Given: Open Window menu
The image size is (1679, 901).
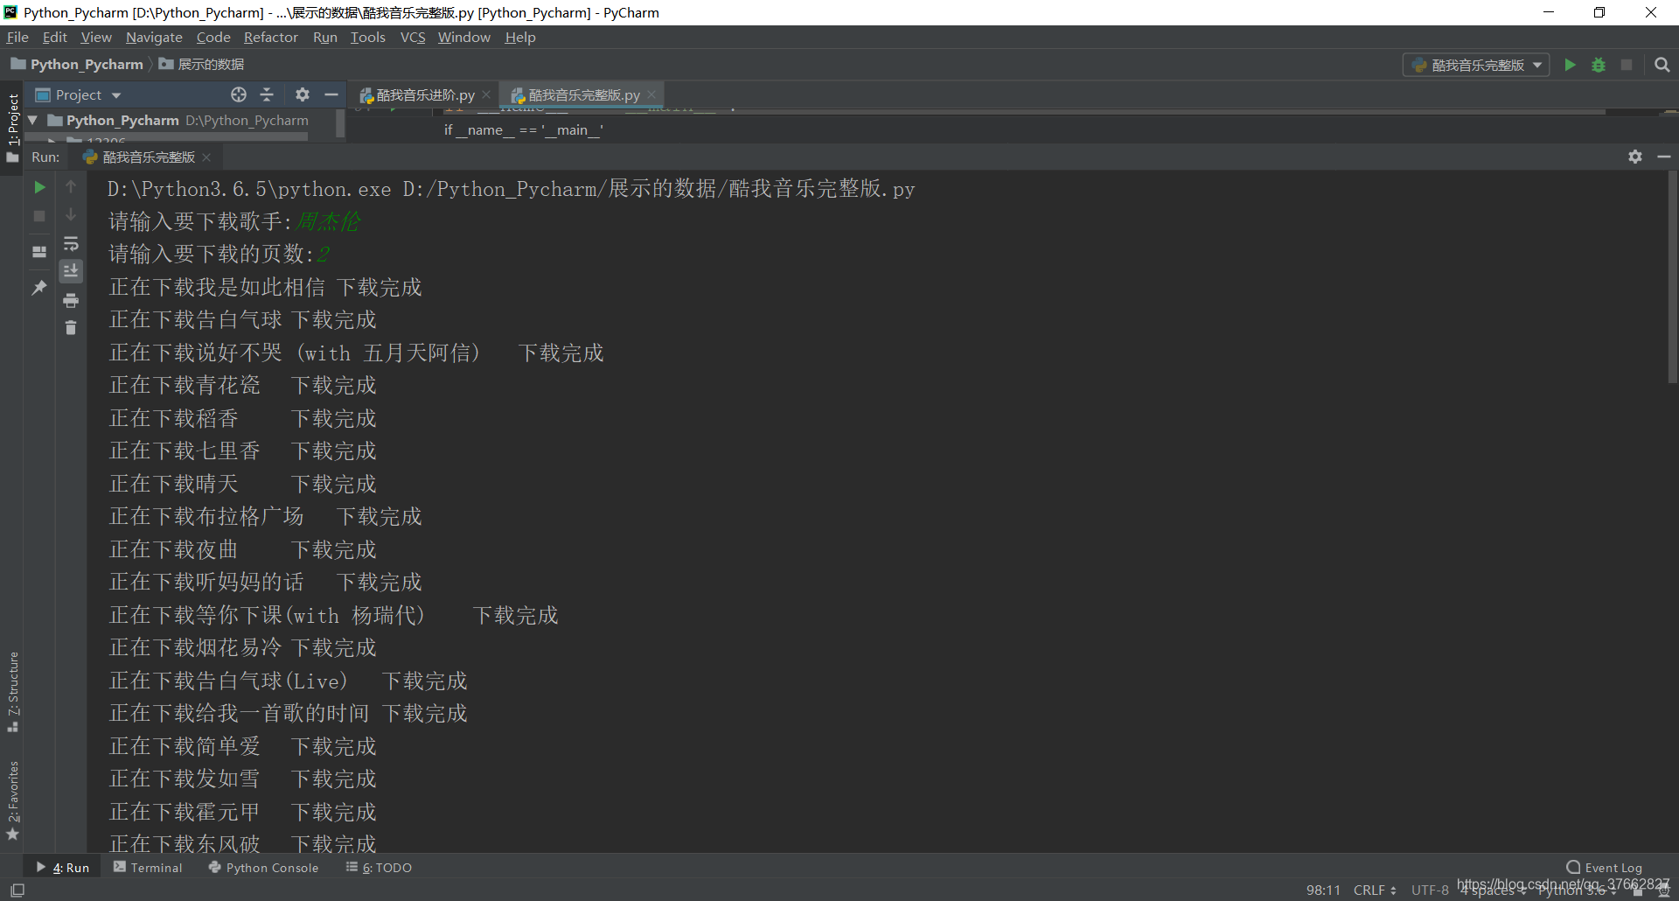Looking at the screenshot, I should [x=464, y=37].
